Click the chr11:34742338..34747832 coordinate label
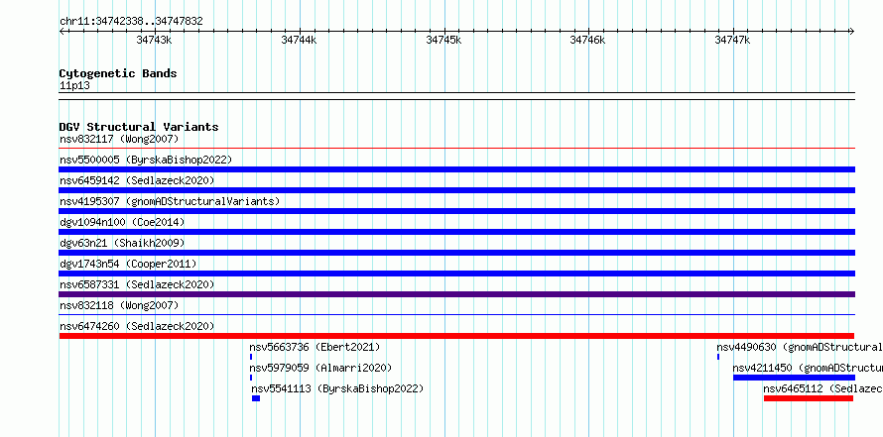The height and width of the screenshot is (437, 883). click(131, 22)
